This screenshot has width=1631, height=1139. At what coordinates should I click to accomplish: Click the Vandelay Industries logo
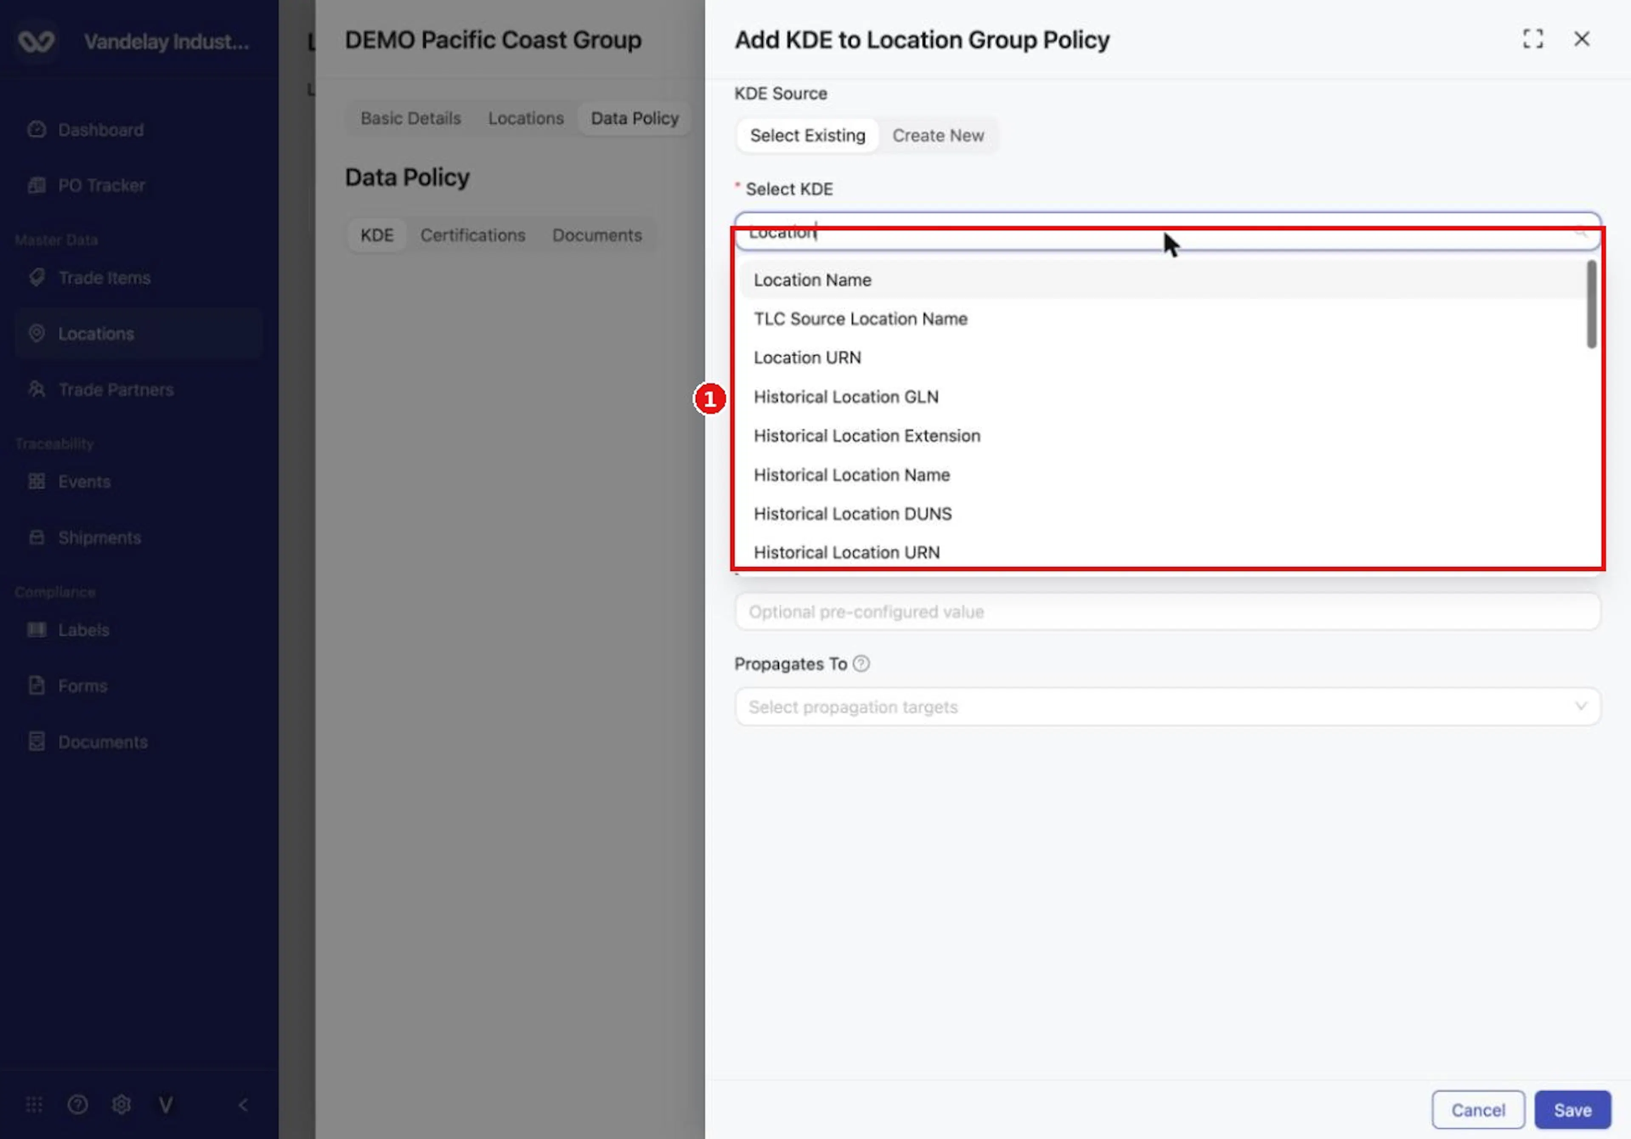coord(36,41)
